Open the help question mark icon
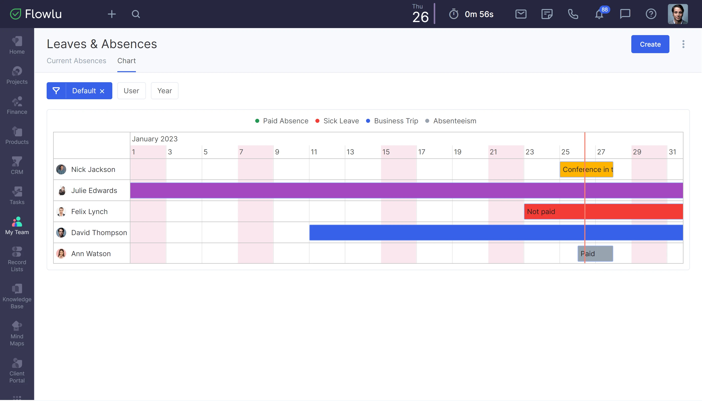Screen dimensions: 702x401 (651, 14)
